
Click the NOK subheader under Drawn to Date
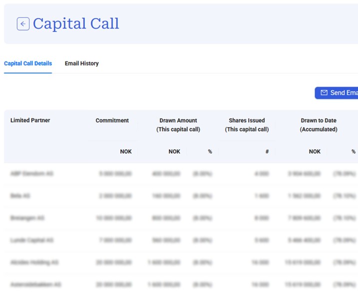[315, 151]
